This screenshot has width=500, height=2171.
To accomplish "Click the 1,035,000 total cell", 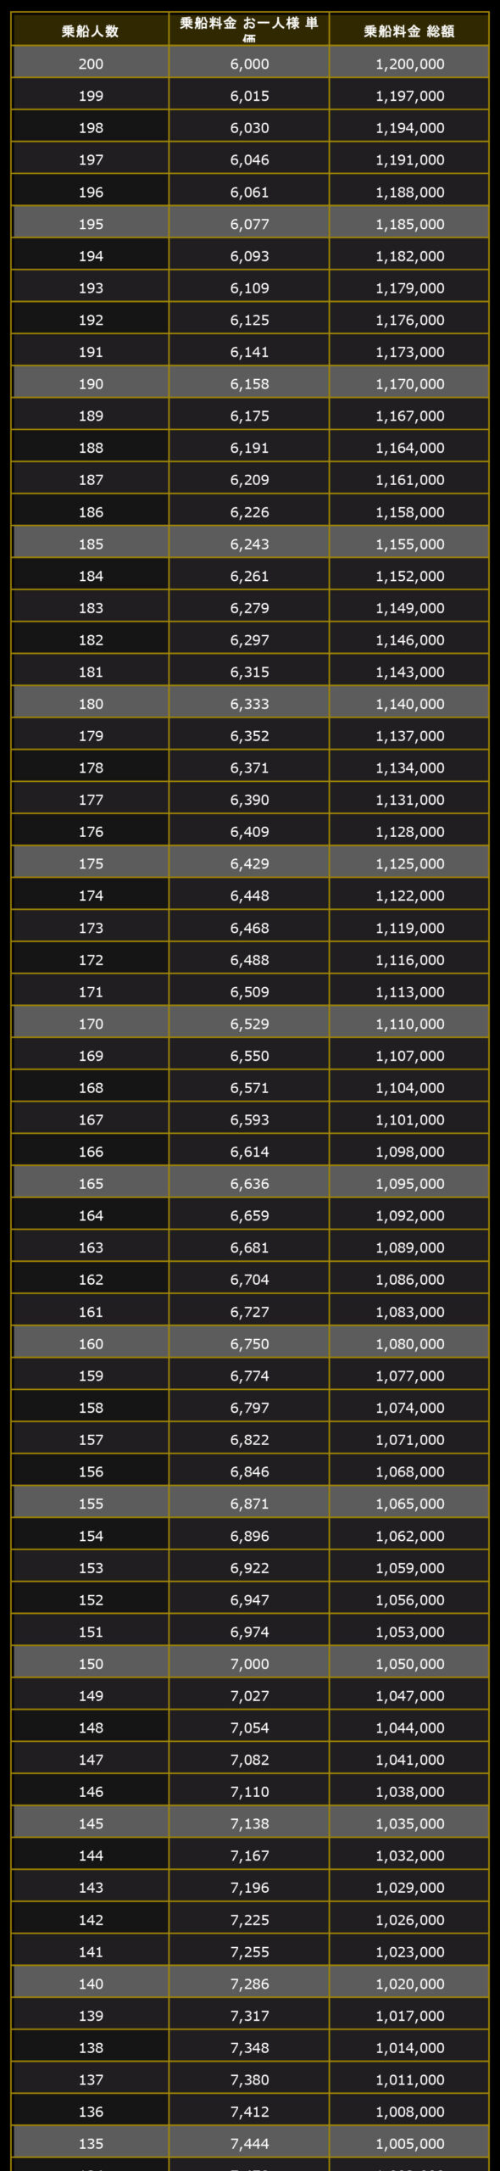I will coord(409,1823).
